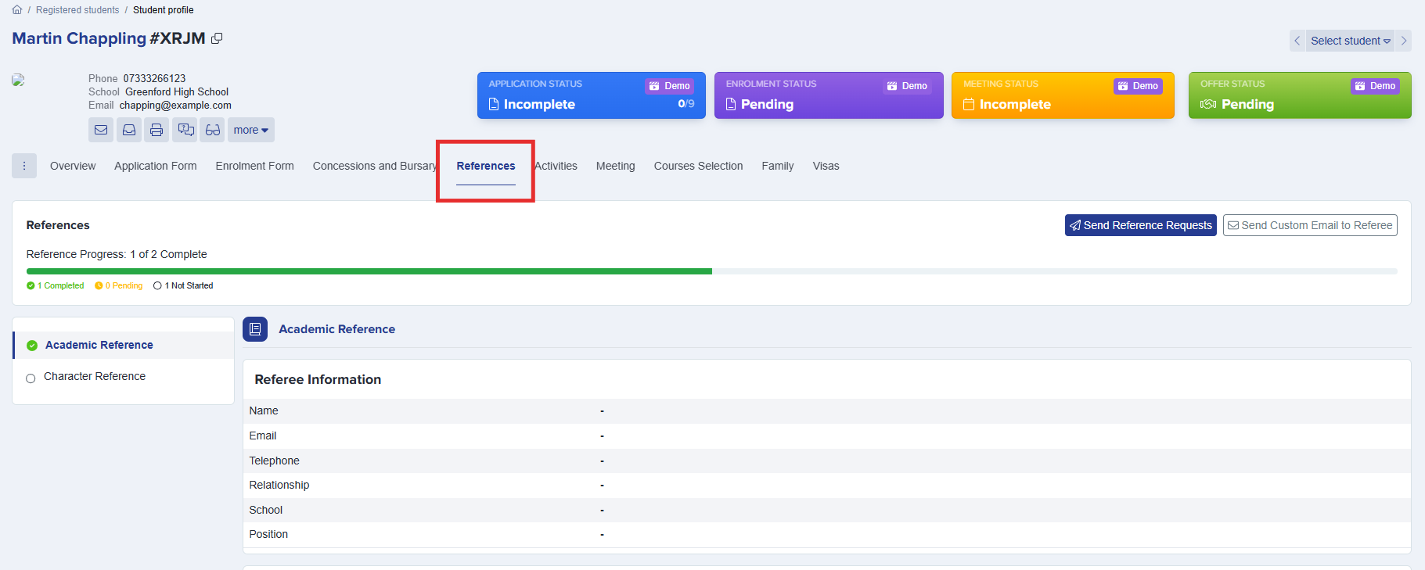1425x570 pixels.
Task: Switch to the Activities tab
Action: point(556,166)
